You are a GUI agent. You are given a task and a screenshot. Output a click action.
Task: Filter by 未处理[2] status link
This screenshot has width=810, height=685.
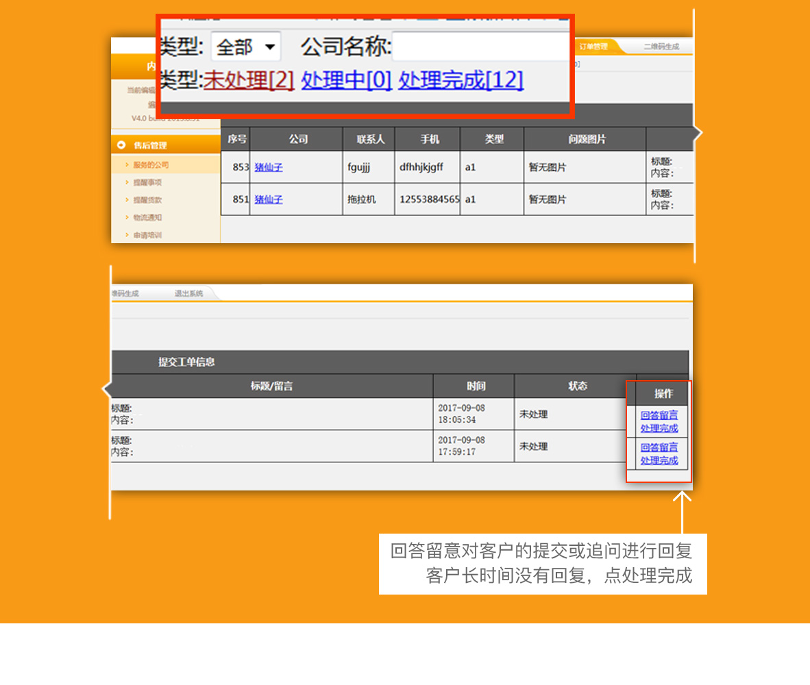coord(249,80)
